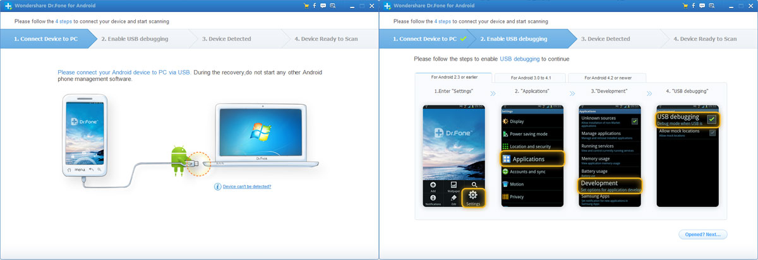
Task: Toggle the USB debugging checkbox
Action: click(711, 119)
